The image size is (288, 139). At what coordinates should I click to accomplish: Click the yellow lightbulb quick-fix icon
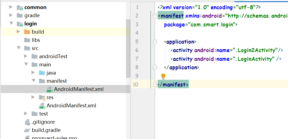pos(163,76)
